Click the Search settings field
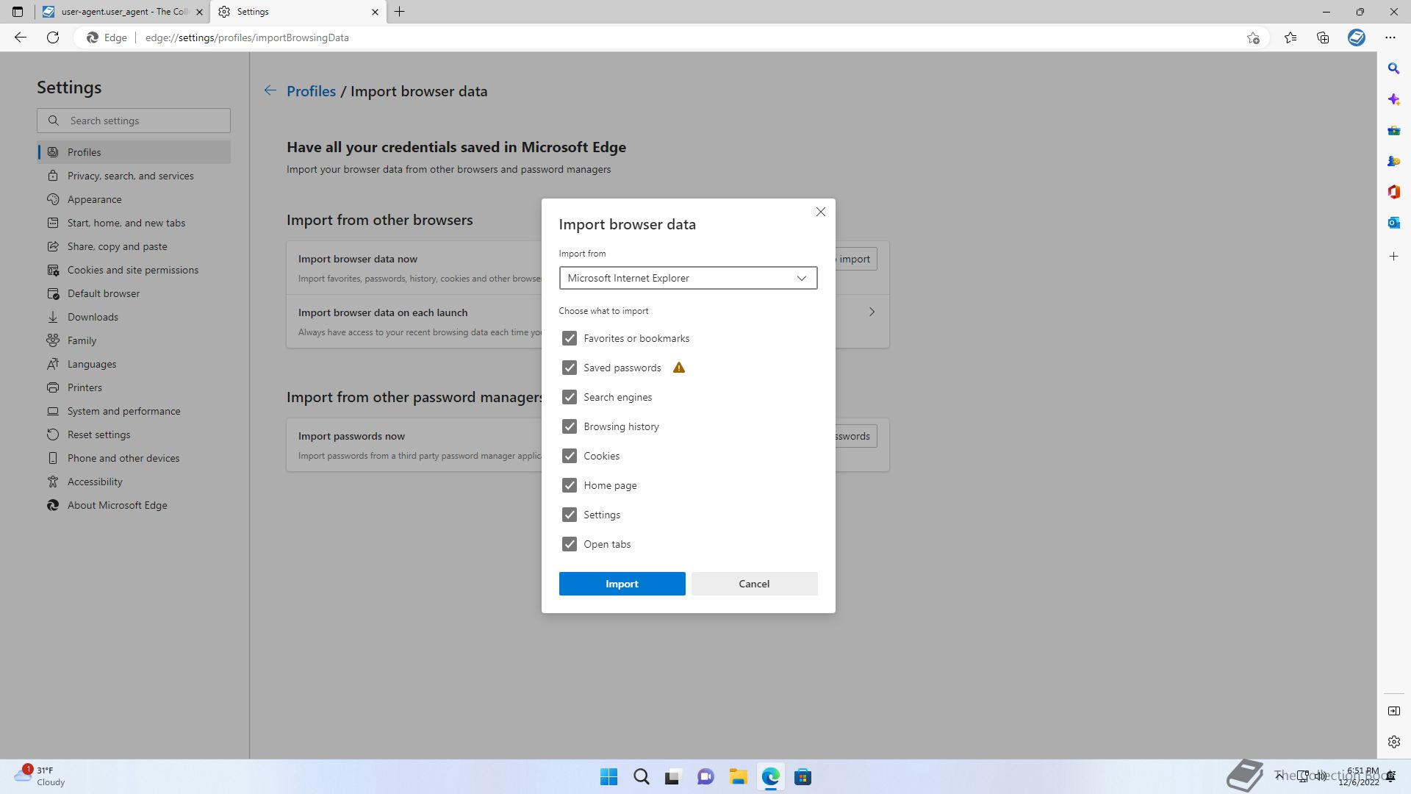1411x794 pixels. pyautogui.click(x=134, y=121)
